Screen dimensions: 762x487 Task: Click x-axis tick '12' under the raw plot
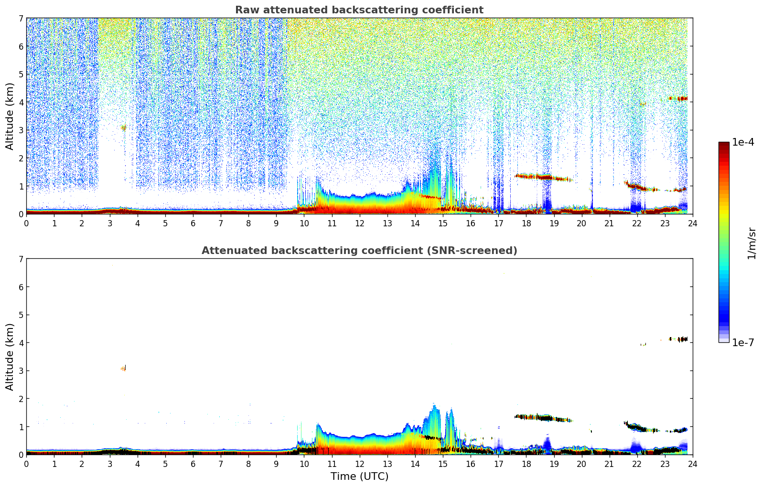tap(359, 223)
